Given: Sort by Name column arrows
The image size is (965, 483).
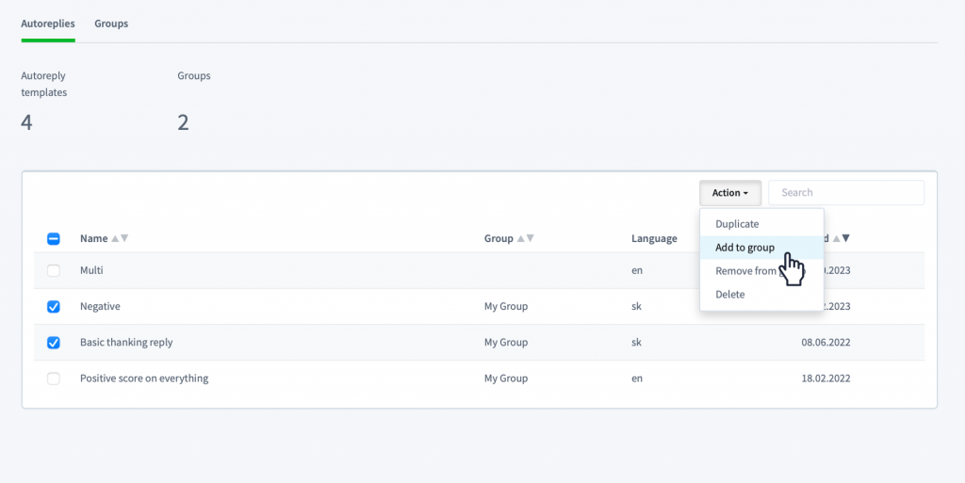Looking at the screenshot, I should pos(120,238).
